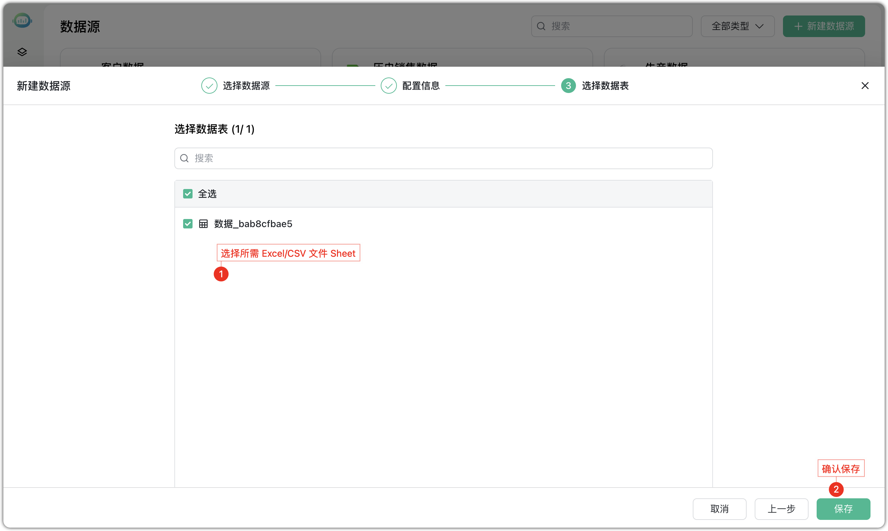Click the 配置信息 step label

coord(421,86)
